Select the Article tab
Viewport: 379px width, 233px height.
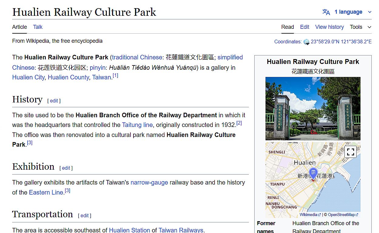tap(19, 27)
